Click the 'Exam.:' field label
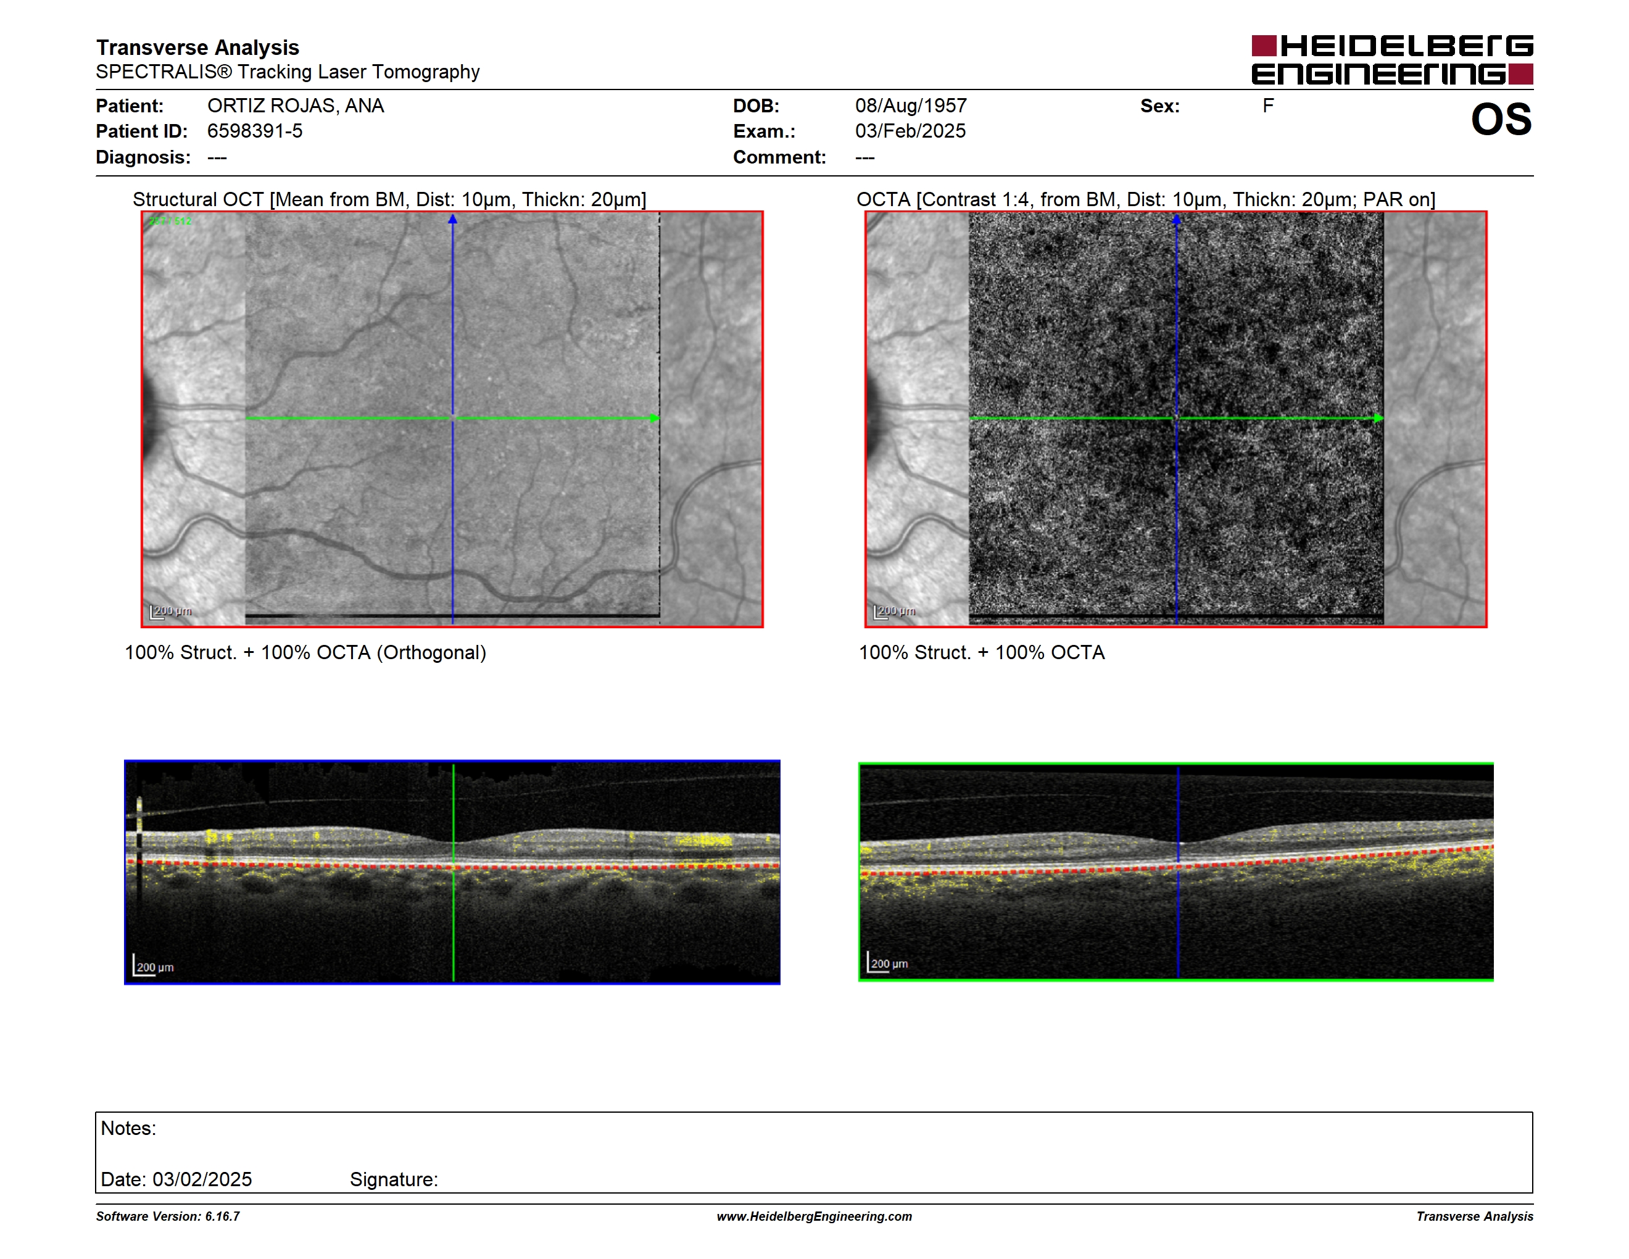Viewport: 1629px width, 1259px height. click(765, 131)
